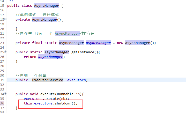Click the comment //单例模式 on line 17
Viewport: 186px width, 113px height.
coord(26,15)
